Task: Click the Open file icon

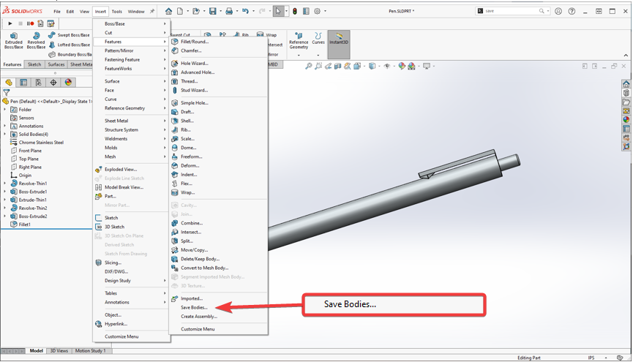Action: coord(196,11)
